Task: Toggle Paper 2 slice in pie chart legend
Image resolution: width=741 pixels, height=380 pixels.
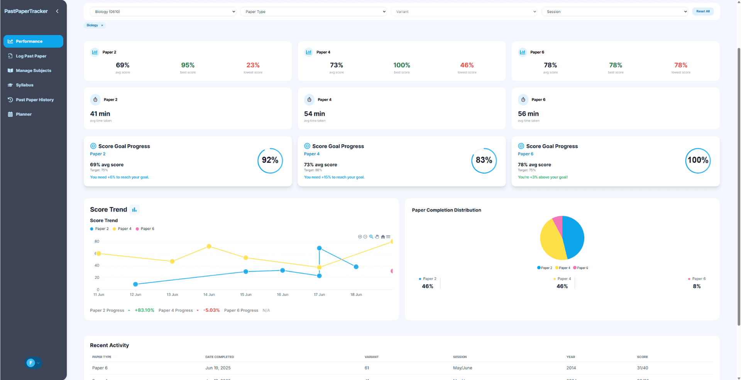Action: click(544, 267)
